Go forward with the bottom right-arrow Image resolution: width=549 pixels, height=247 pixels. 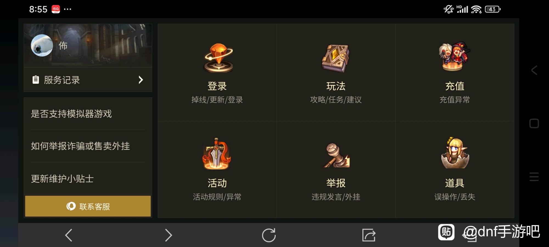pos(168,235)
